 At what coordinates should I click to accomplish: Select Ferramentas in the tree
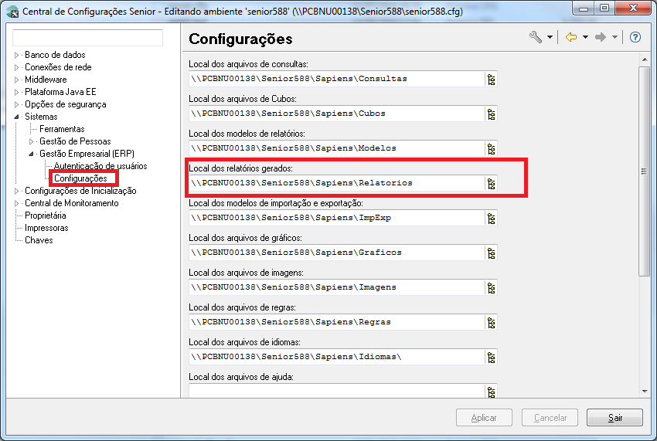coord(62,129)
